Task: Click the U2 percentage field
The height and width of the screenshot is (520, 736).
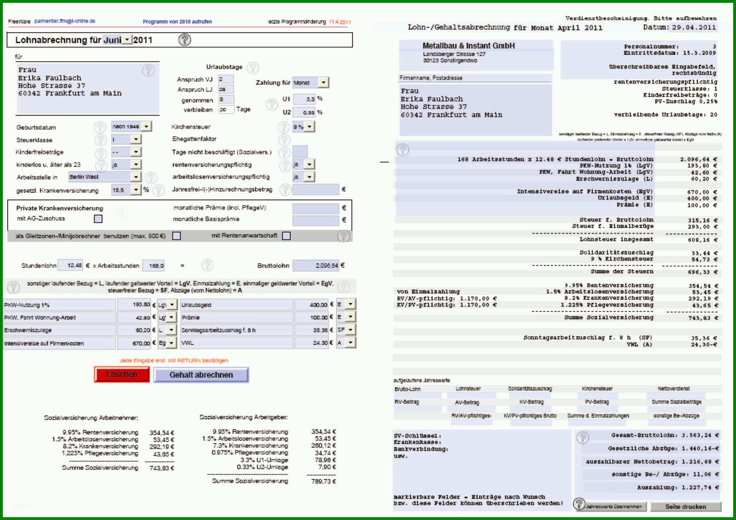Action: click(x=304, y=112)
